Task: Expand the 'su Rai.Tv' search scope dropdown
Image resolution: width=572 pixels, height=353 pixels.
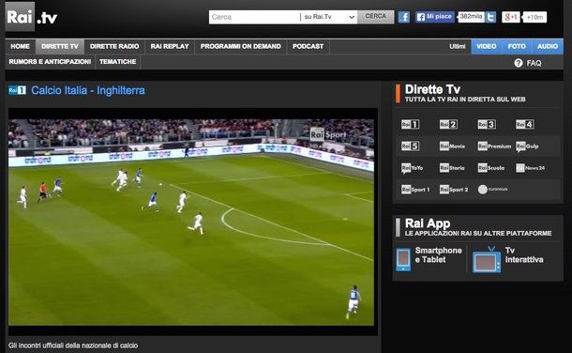Action: (329, 17)
